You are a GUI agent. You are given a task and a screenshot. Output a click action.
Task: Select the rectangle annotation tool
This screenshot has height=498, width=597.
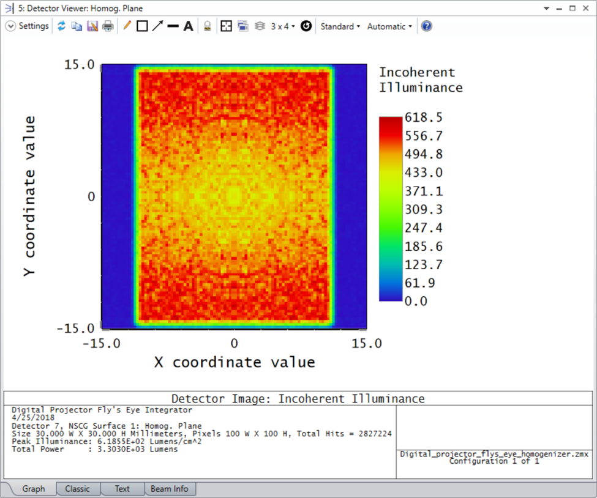coord(143,26)
